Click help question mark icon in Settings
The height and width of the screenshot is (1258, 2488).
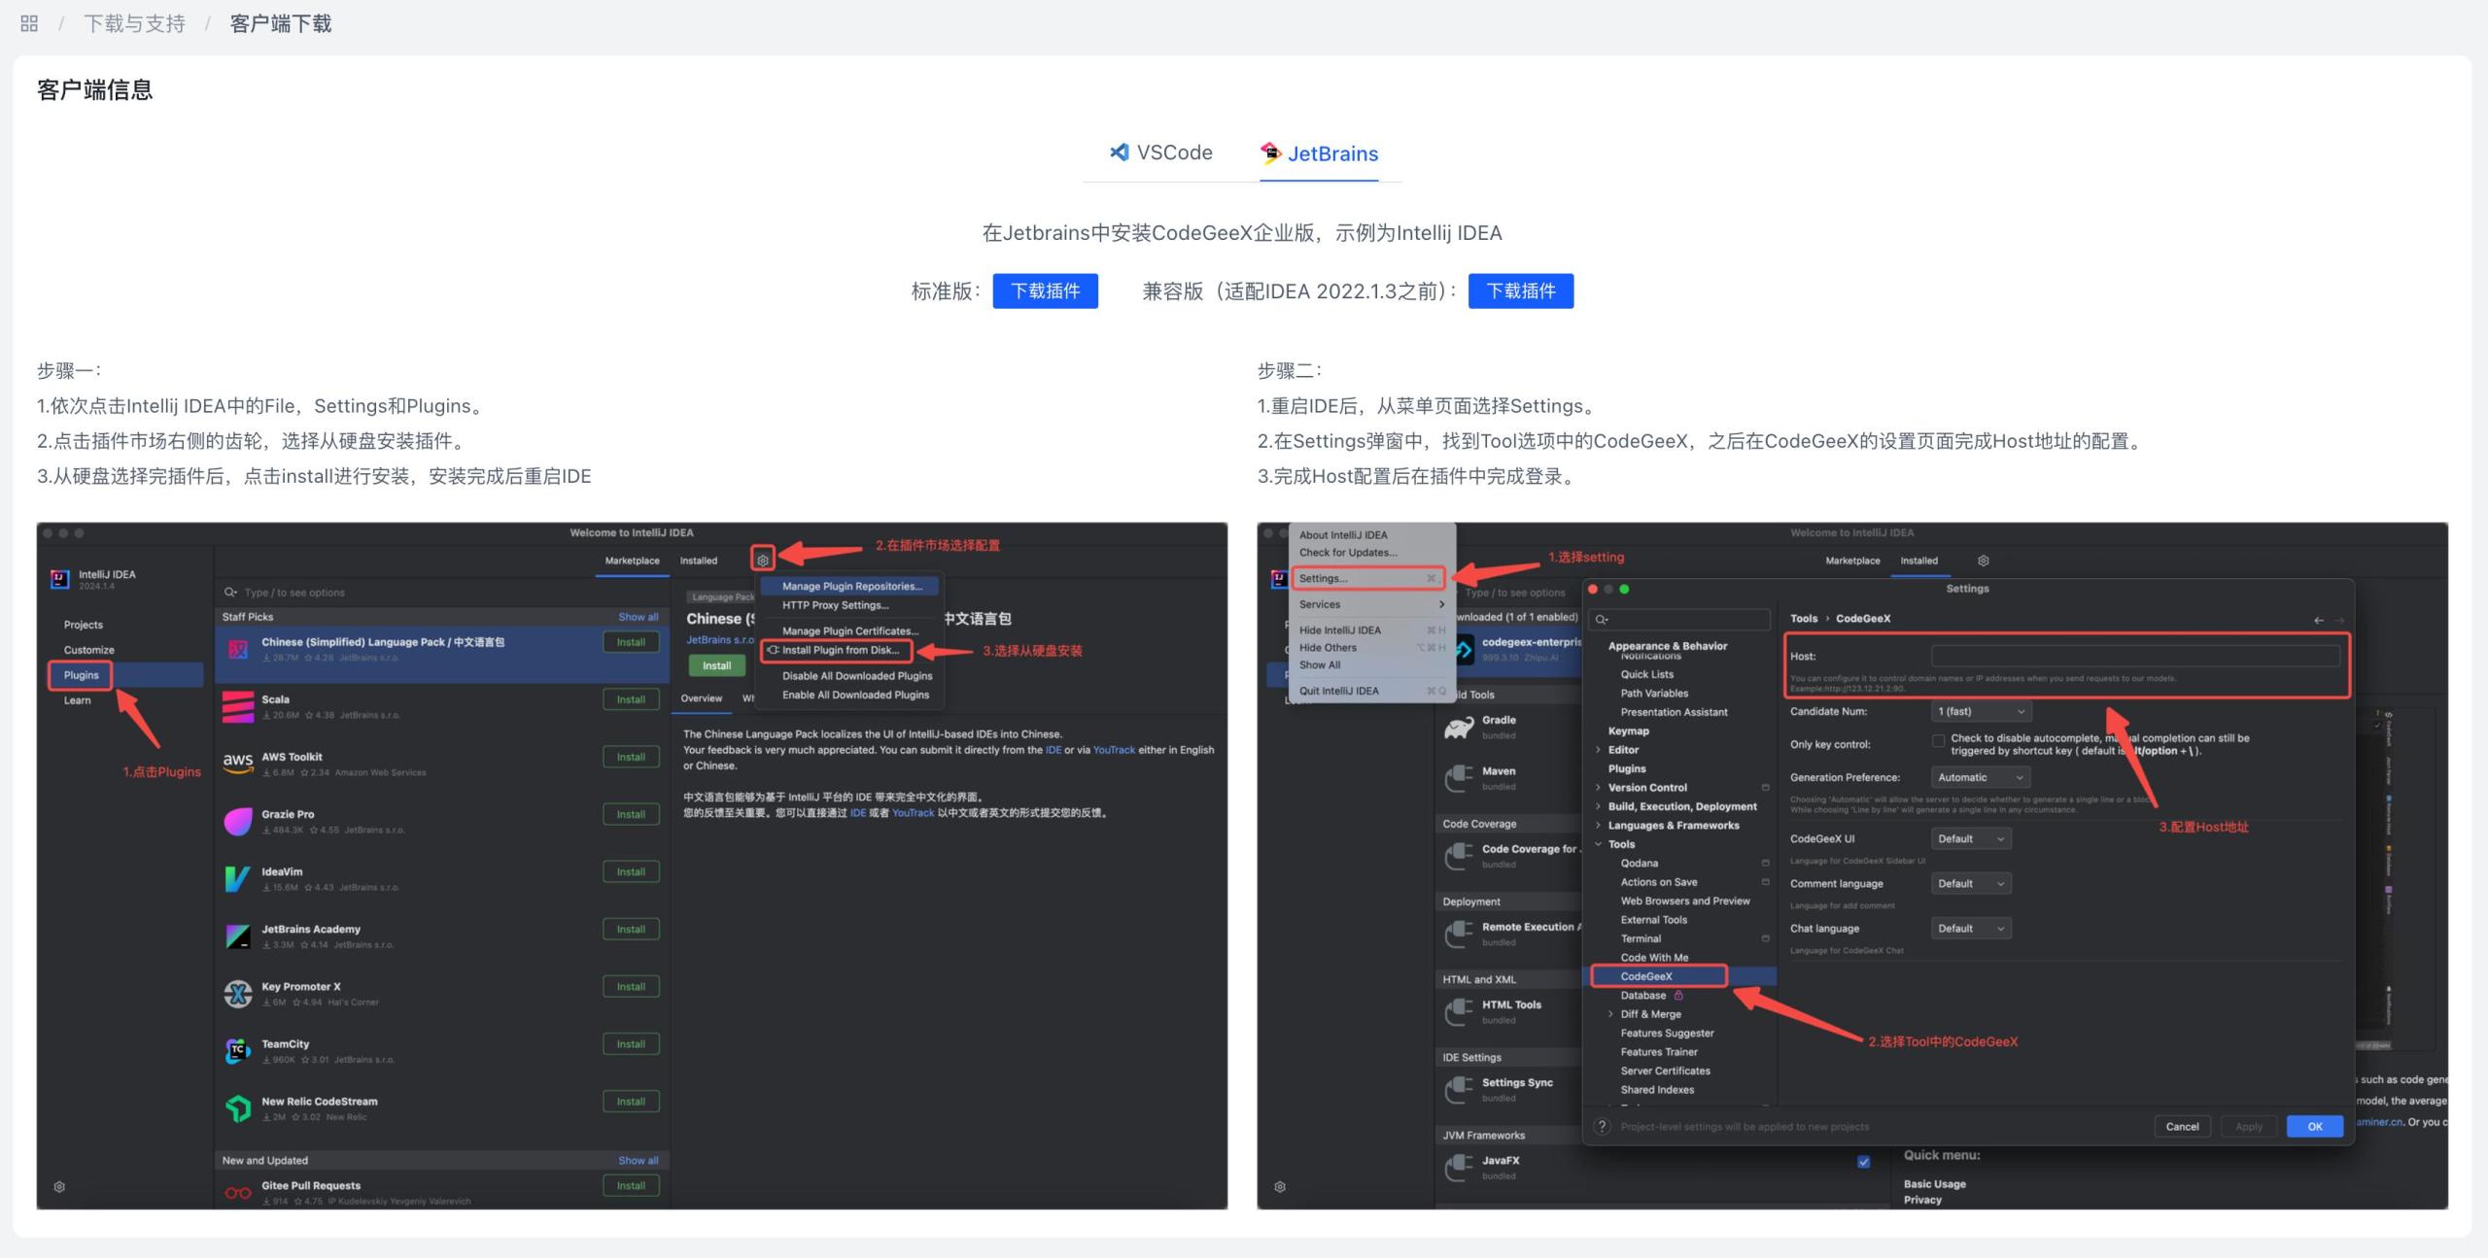coord(1603,1126)
